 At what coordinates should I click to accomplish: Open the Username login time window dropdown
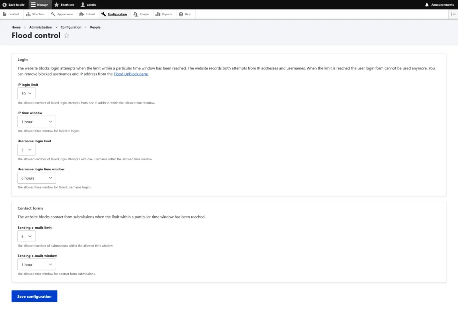point(37,178)
